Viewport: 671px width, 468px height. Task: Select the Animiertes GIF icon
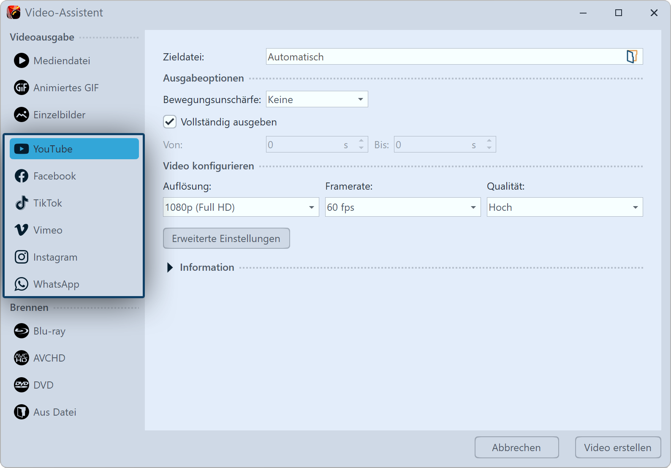coord(22,88)
